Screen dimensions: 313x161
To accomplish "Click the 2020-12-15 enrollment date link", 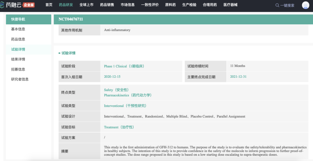I will point(112,77).
